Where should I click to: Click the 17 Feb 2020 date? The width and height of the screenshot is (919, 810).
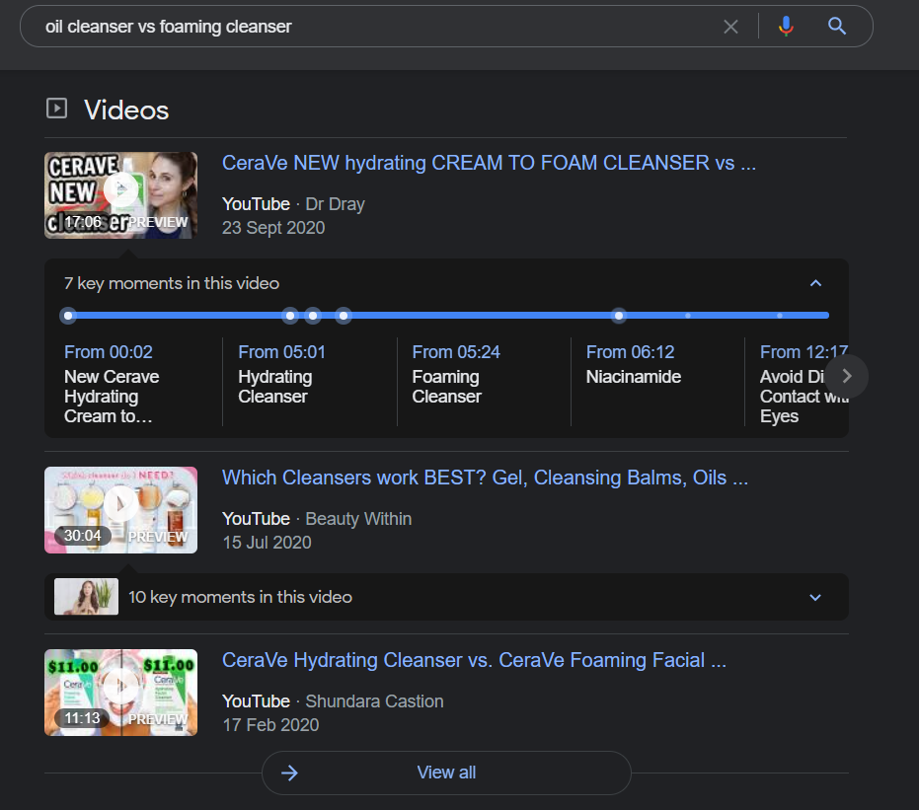tap(270, 724)
